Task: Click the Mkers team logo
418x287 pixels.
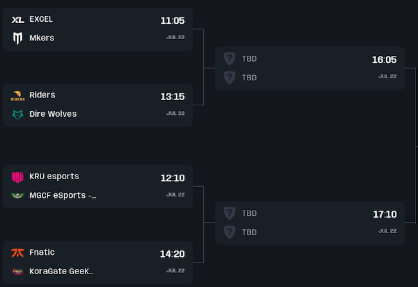Action: [x=17, y=39]
